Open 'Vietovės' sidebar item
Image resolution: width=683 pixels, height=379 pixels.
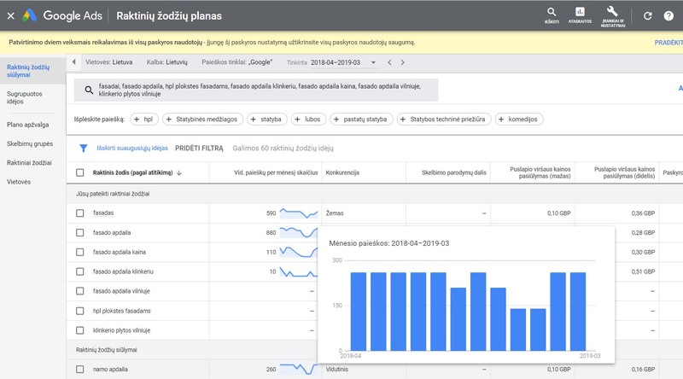pyautogui.click(x=19, y=182)
